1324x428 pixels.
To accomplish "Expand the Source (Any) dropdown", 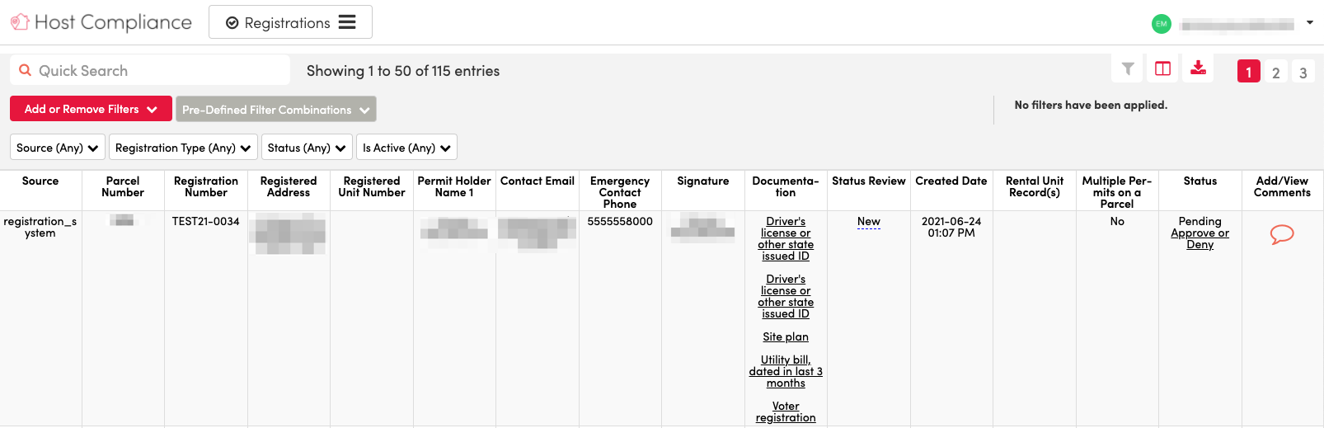I will (58, 148).
